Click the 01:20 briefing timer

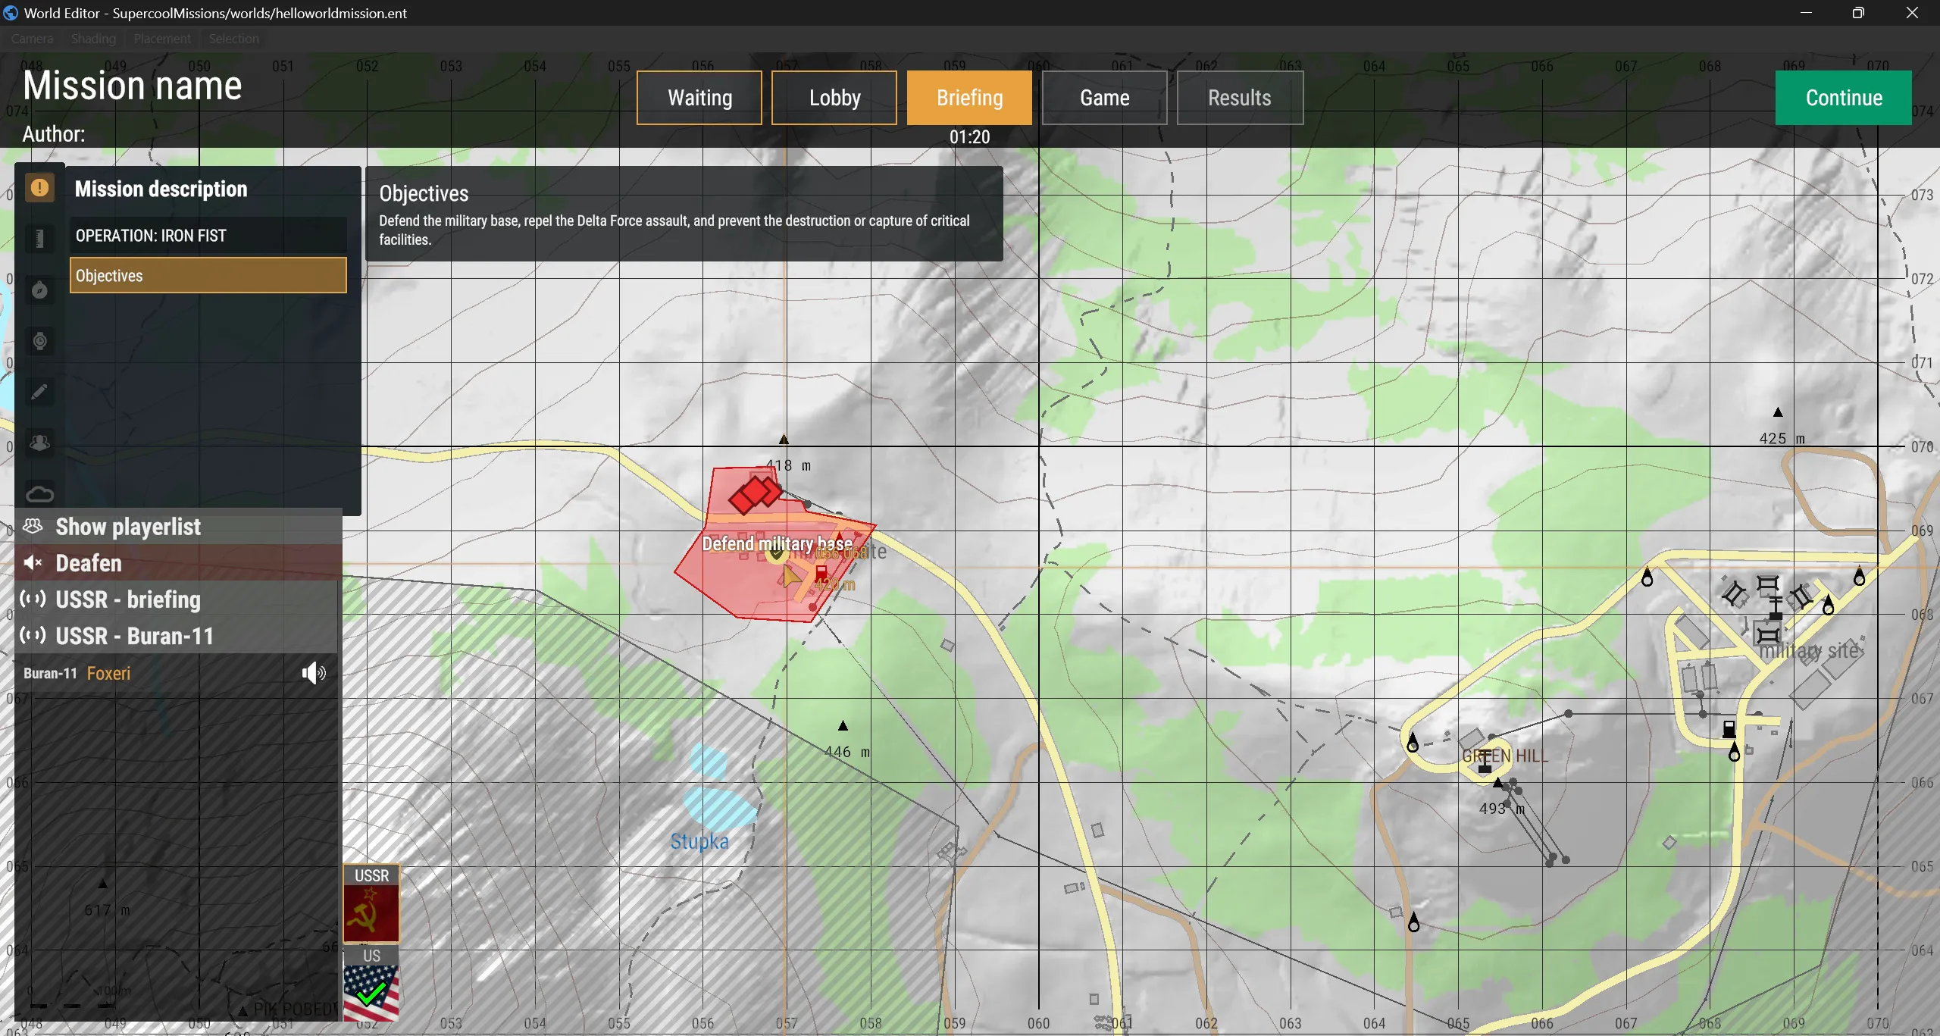coord(969,137)
